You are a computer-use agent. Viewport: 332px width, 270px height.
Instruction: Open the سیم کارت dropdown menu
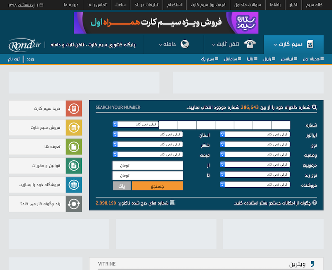pyautogui.click(x=294, y=44)
